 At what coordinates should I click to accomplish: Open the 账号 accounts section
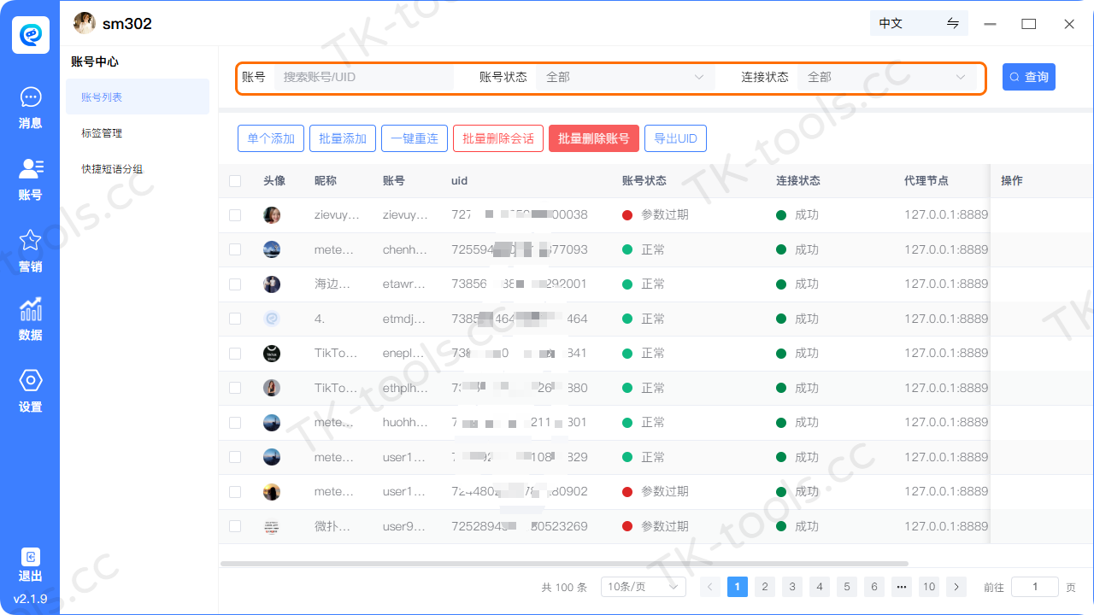[30, 179]
